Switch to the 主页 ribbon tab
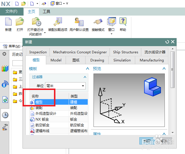The height and width of the screenshot is (154, 185). pyautogui.click(x=31, y=12)
